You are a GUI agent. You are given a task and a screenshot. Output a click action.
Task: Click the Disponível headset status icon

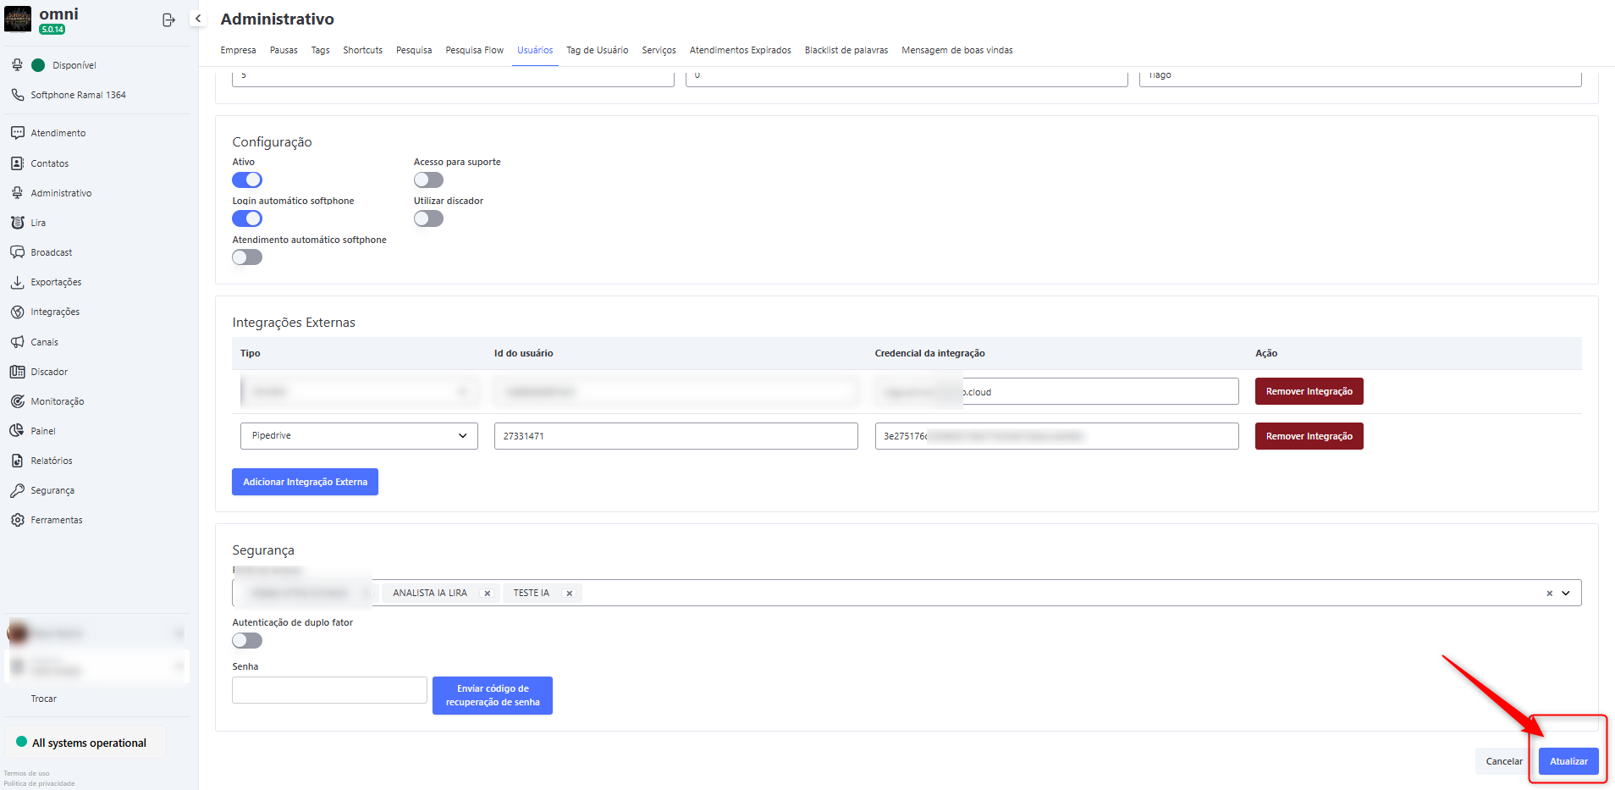point(17,65)
